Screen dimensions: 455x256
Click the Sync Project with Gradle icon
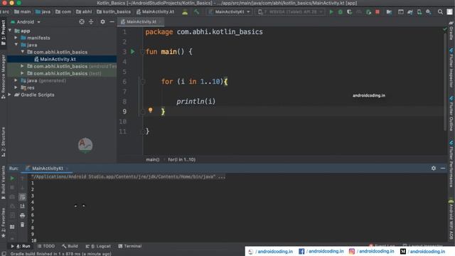point(409,12)
